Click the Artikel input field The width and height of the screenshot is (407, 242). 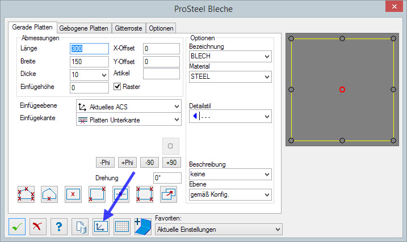(161, 74)
